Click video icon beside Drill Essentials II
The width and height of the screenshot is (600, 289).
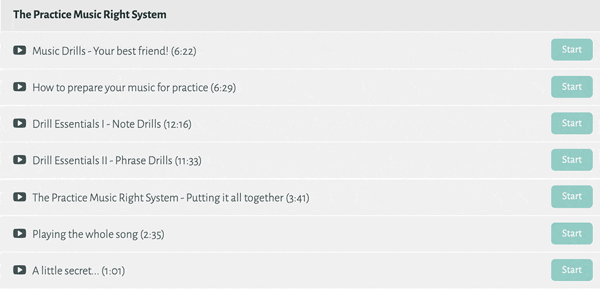(20, 160)
